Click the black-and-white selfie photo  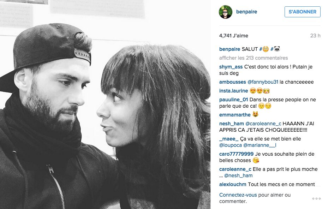pyautogui.click(x=105, y=104)
